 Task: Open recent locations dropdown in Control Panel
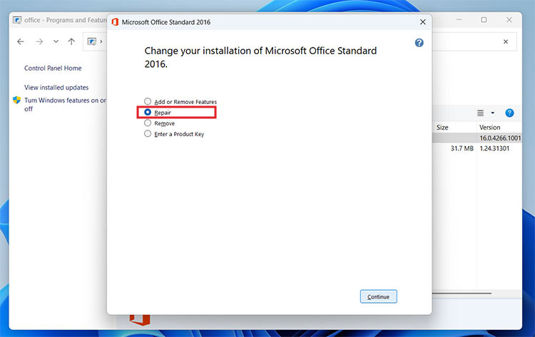[x=56, y=41]
